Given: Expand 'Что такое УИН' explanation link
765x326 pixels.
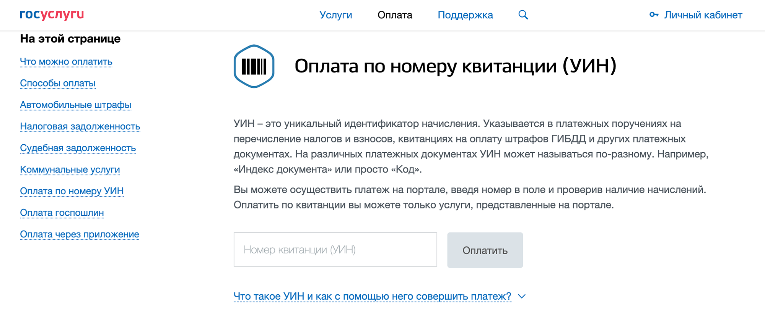Looking at the screenshot, I should tap(372, 296).
